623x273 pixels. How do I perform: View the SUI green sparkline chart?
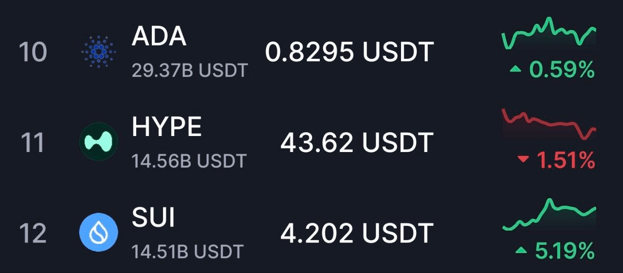pos(549,214)
